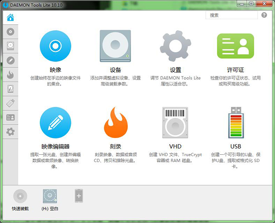Click the 刻录 title text
The height and width of the screenshot is (223, 275).
pyautogui.click(x=115, y=147)
